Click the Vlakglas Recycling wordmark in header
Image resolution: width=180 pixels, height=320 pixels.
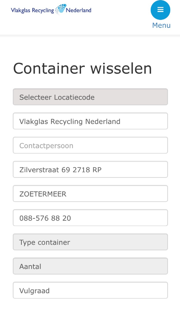coord(33,10)
